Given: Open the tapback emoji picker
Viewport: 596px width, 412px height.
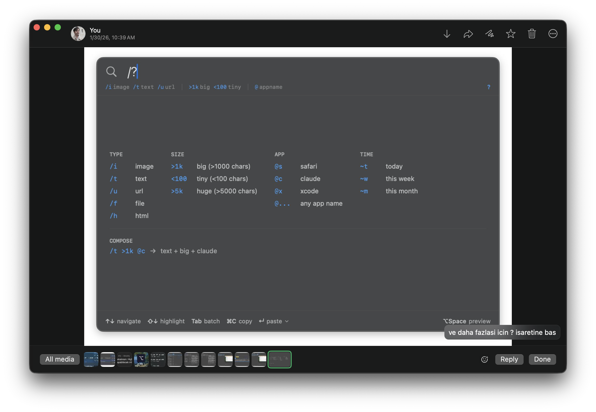Looking at the screenshot, I should tap(485, 359).
